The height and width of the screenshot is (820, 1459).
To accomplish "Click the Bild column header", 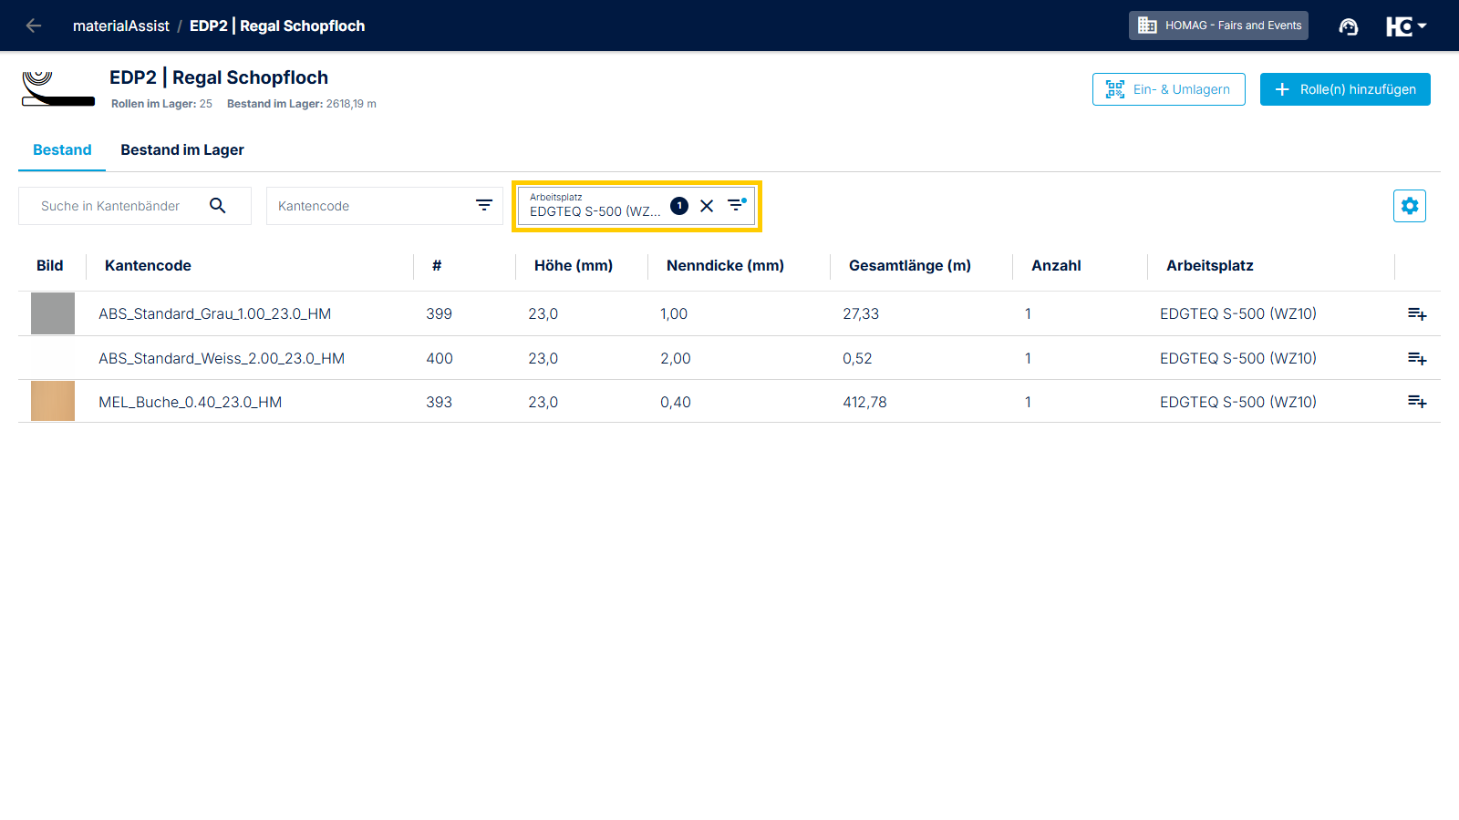I will coord(50,265).
